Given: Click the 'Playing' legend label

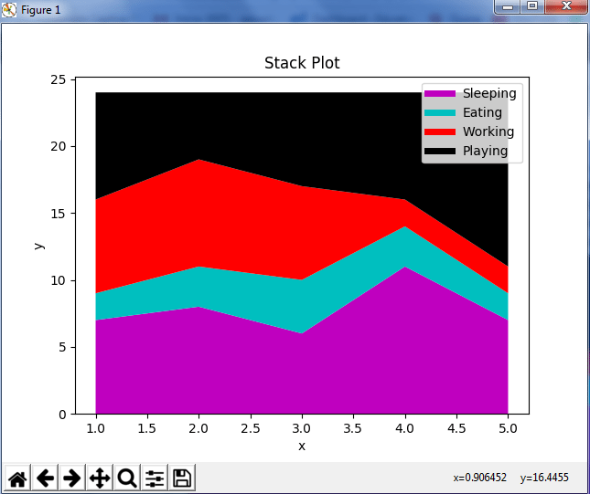Looking at the screenshot, I should click(x=485, y=151).
